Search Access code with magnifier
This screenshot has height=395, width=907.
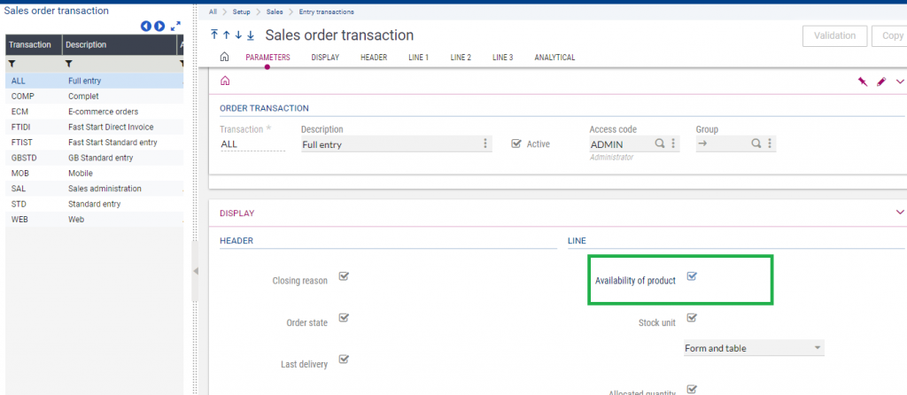tap(660, 143)
